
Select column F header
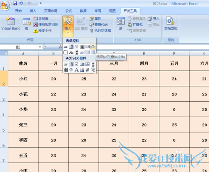[x=174, y=53]
